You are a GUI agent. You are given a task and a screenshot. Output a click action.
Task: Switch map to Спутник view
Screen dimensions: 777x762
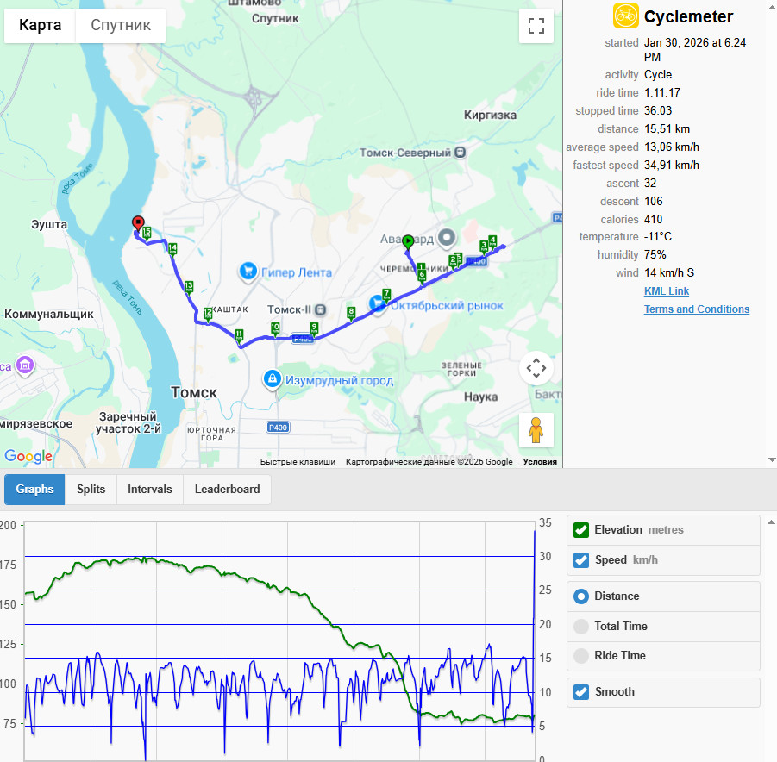click(121, 25)
